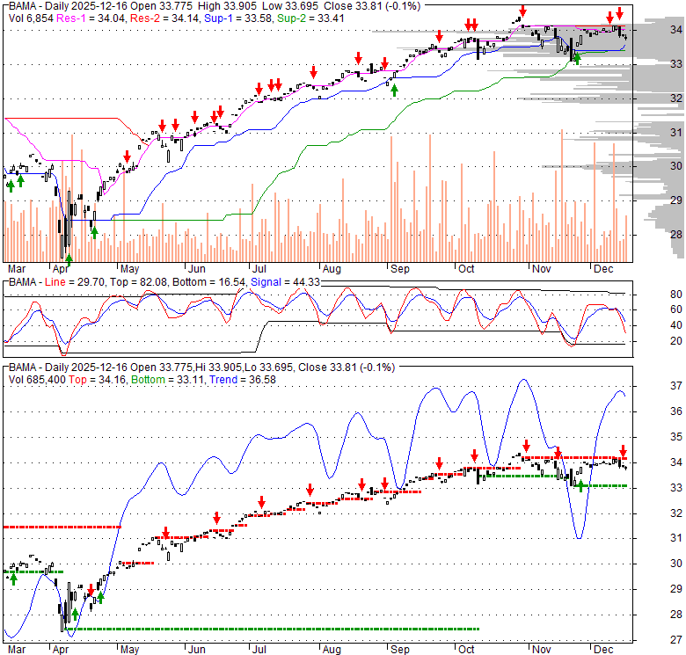This screenshot has width=686, height=655.
Task: Click Mar on top chart time axis
Action: coord(17,269)
